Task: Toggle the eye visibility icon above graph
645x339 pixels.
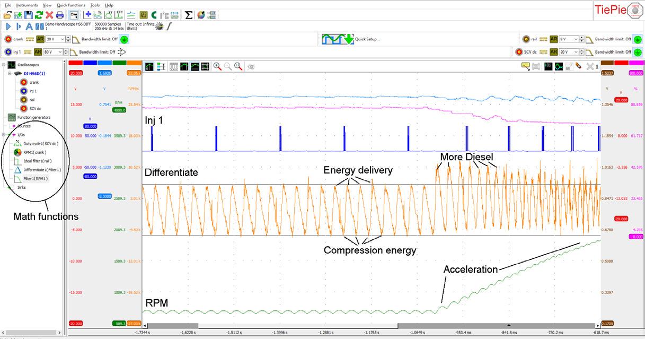Action: (x=252, y=66)
